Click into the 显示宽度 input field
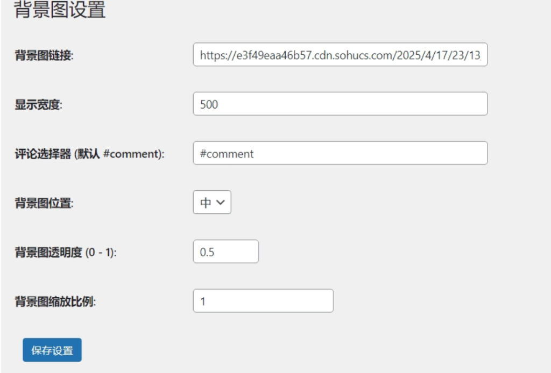The width and height of the screenshot is (551, 373). coord(340,104)
